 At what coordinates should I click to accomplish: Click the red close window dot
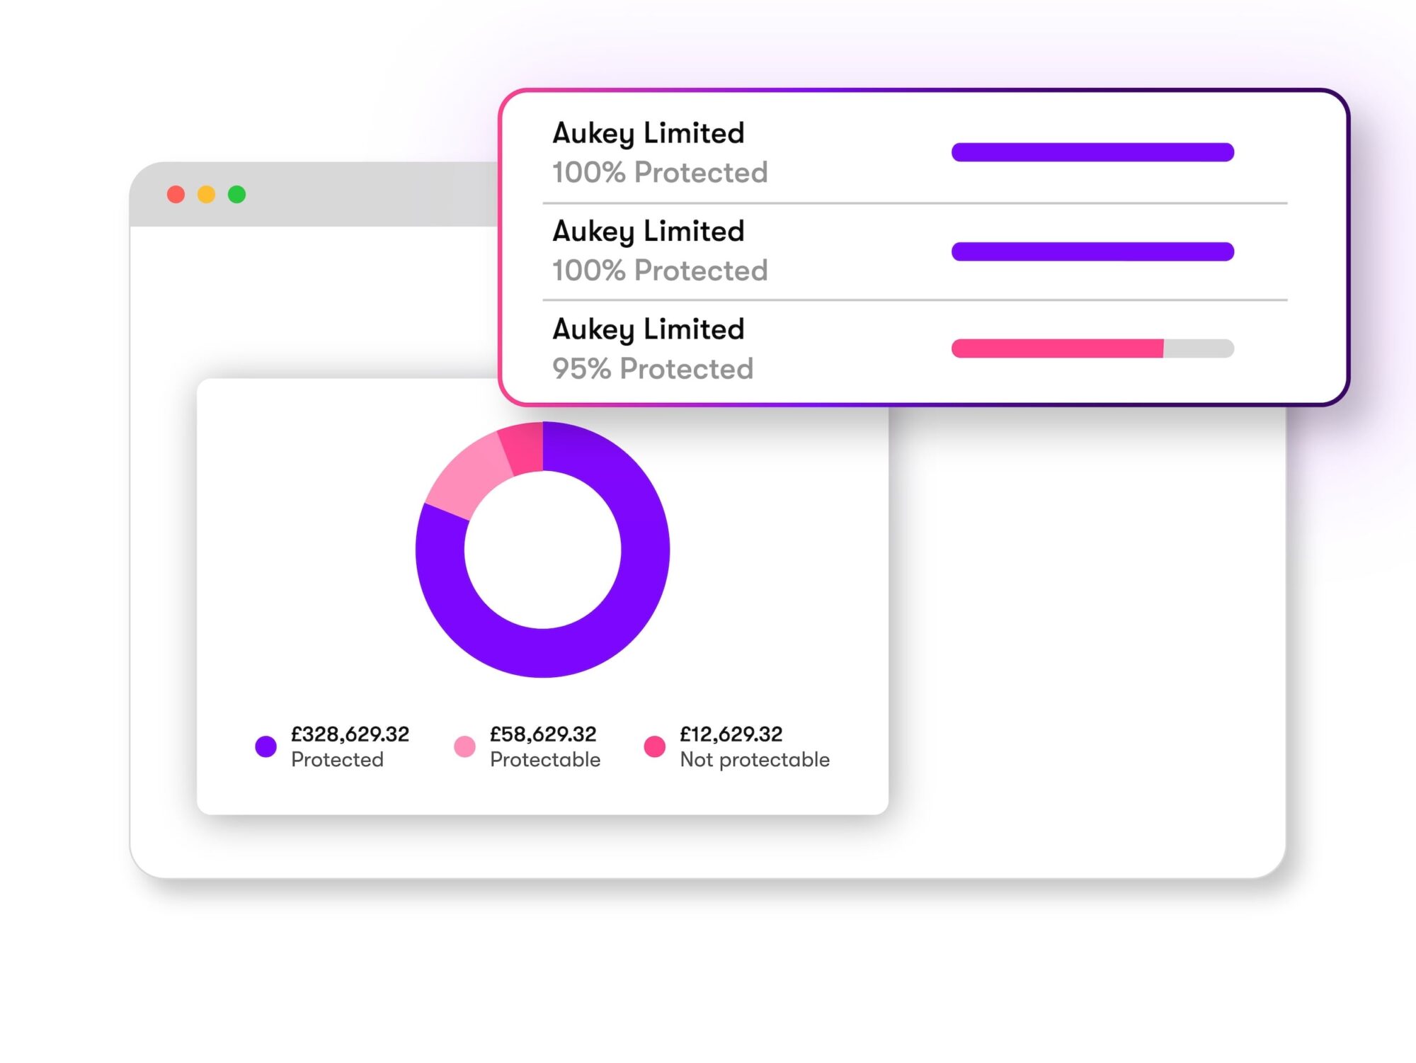pos(176,194)
